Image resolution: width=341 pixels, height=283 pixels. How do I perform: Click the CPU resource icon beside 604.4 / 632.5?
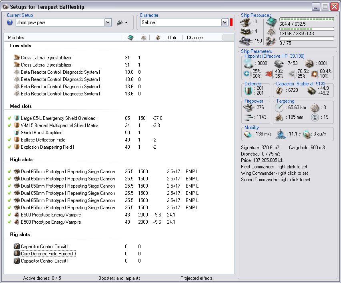271,22
